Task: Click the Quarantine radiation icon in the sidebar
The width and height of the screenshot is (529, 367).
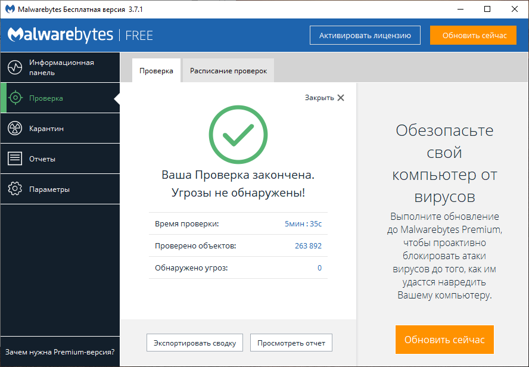Action: pyautogui.click(x=15, y=128)
